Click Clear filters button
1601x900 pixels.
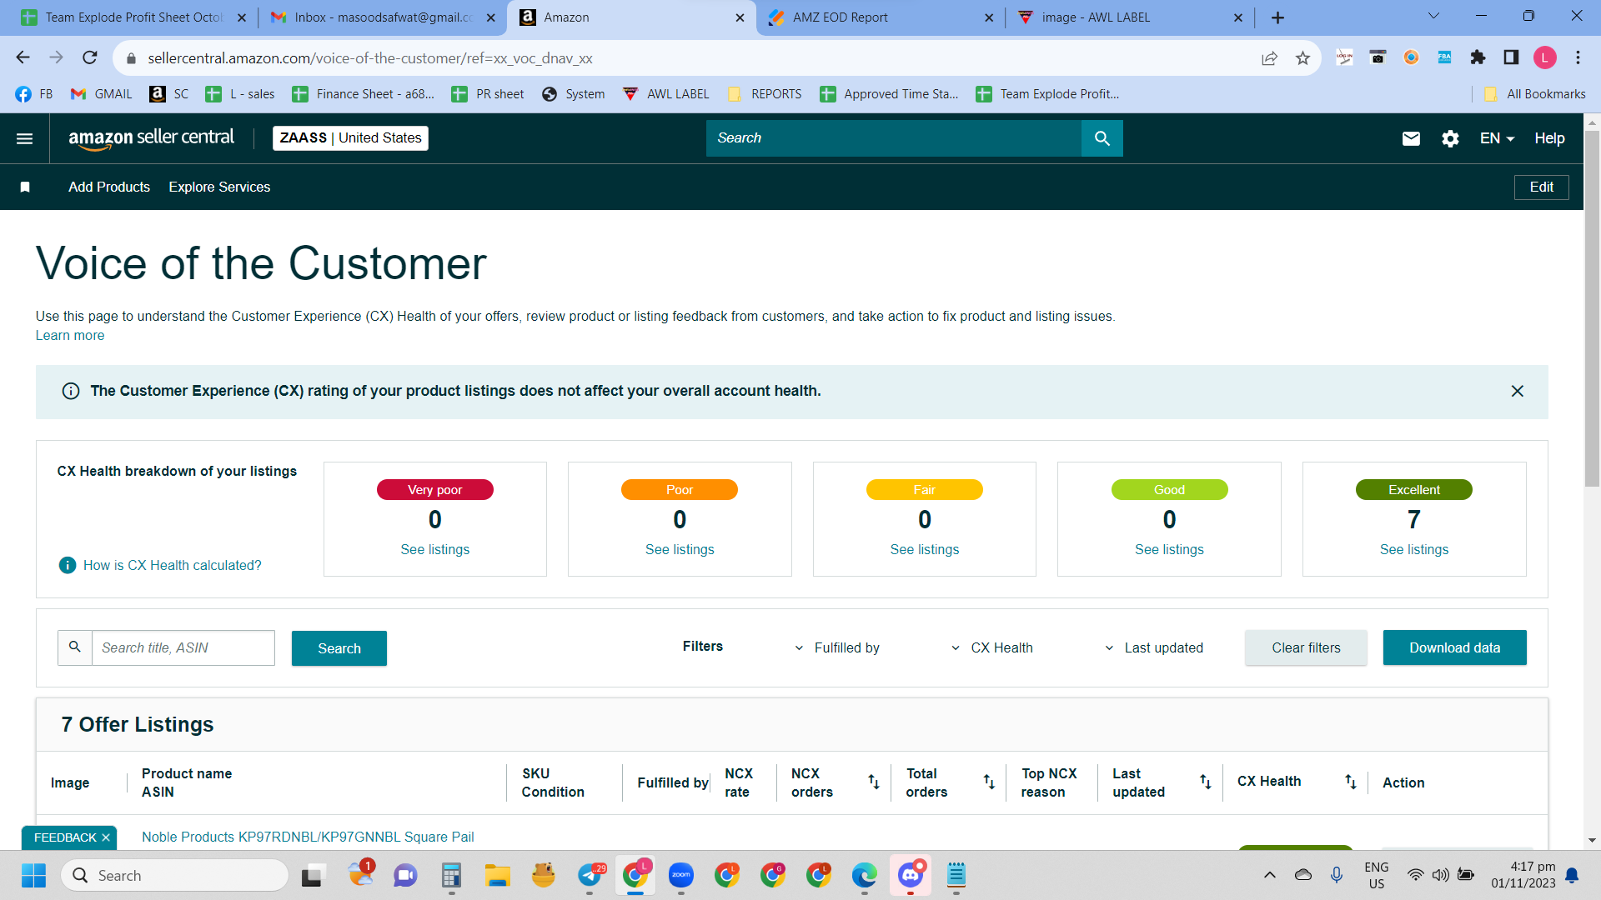pos(1306,647)
